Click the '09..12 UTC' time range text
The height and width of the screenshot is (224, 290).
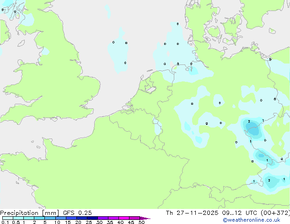pyautogui.click(x=239, y=213)
